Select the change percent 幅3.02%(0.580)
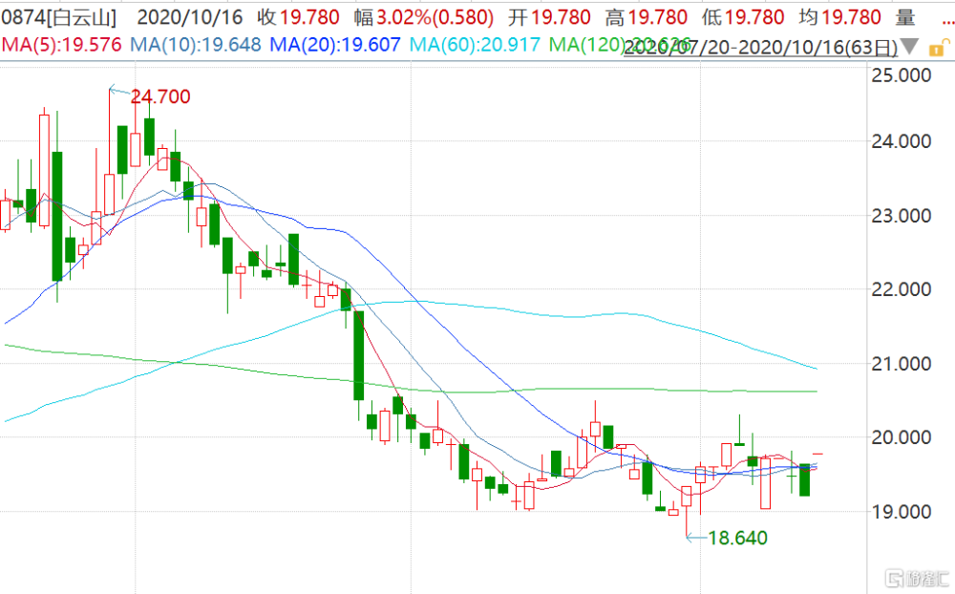 click(424, 17)
